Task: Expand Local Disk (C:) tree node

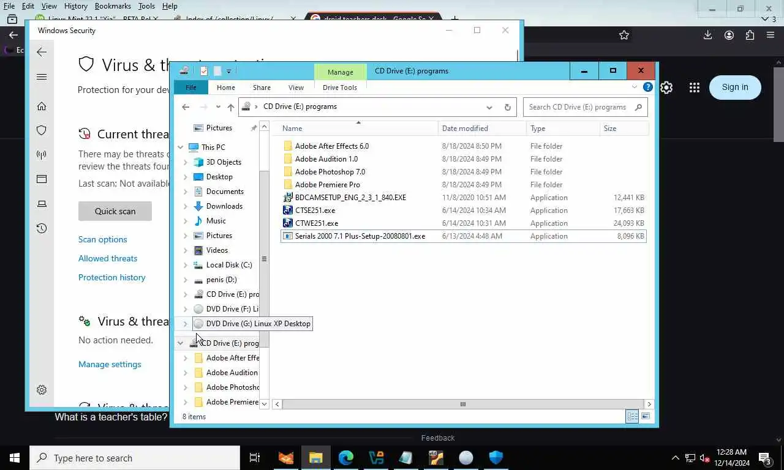Action: pyautogui.click(x=186, y=265)
